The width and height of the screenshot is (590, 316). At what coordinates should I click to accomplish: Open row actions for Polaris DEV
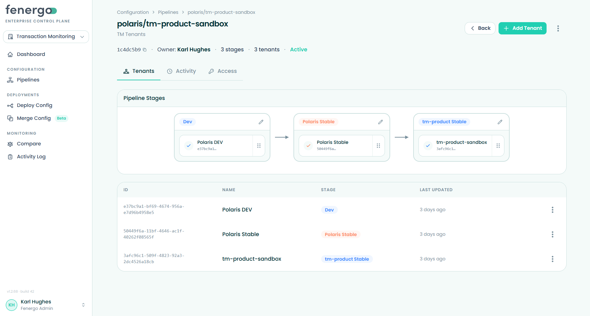coord(552,210)
